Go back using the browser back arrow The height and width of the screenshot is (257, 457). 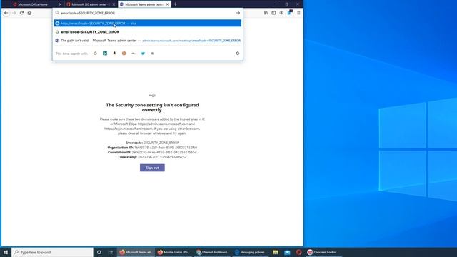[6, 13]
